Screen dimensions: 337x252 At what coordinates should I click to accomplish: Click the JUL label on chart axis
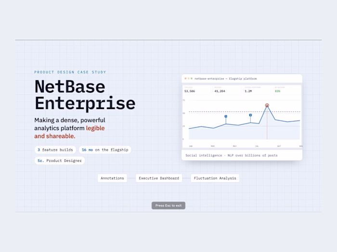(x=257, y=146)
